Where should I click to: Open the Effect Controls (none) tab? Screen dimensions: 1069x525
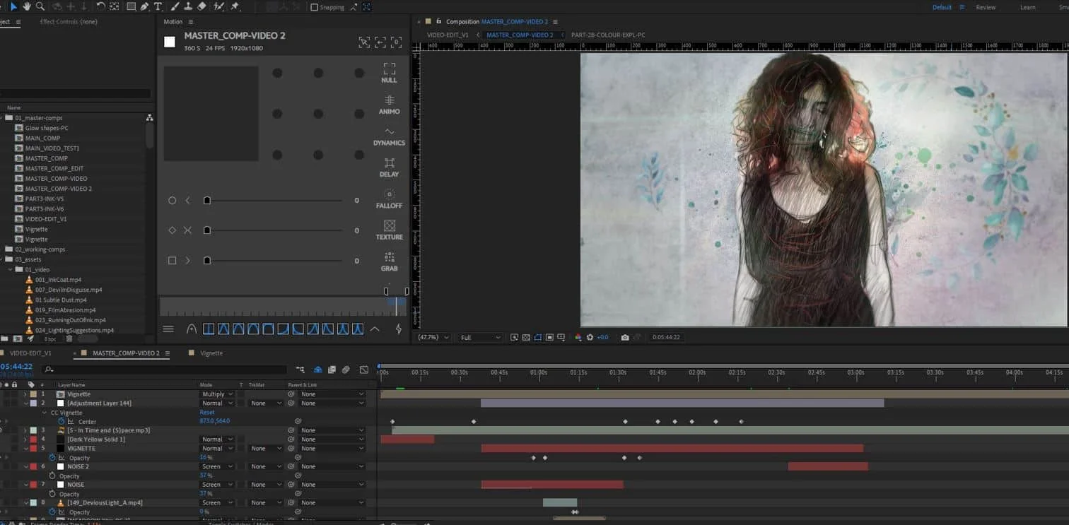(69, 22)
